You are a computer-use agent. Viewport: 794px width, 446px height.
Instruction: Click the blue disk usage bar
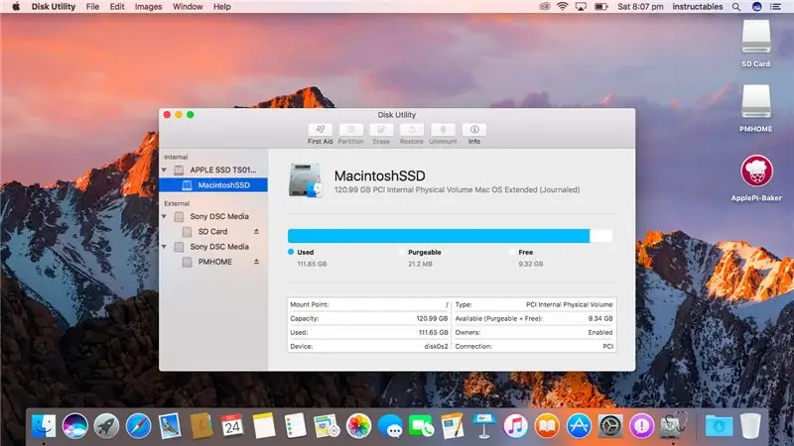coord(439,236)
